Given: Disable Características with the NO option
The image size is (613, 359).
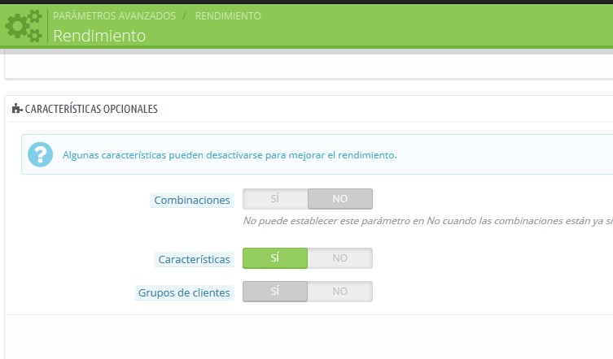Looking at the screenshot, I should [x=340, y=258].
